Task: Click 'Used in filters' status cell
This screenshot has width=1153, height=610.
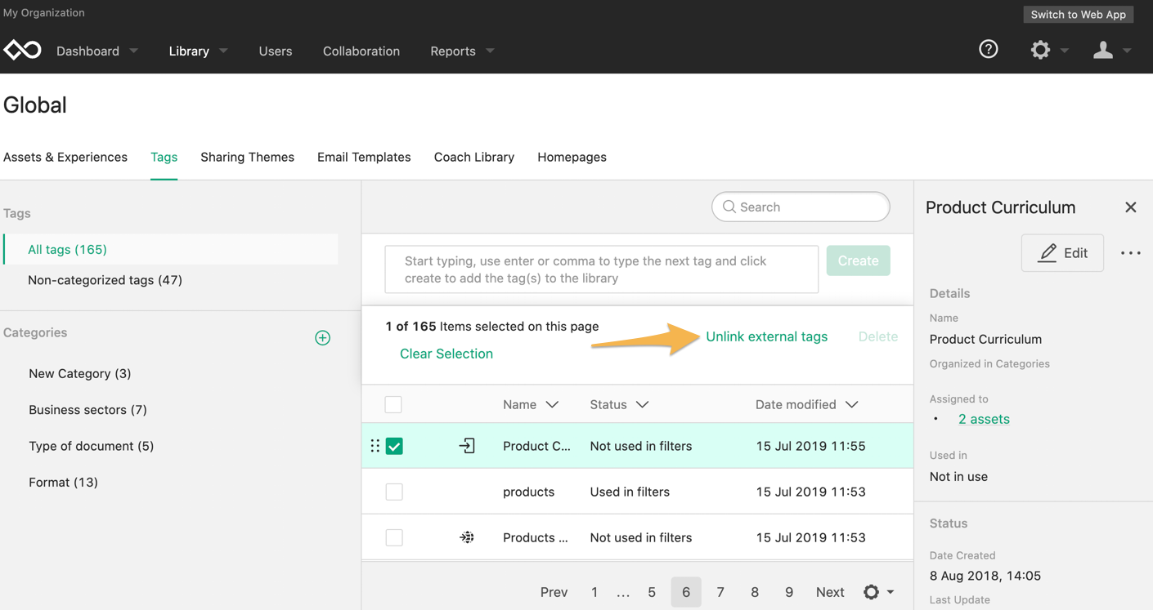Action: coord(630,492)
